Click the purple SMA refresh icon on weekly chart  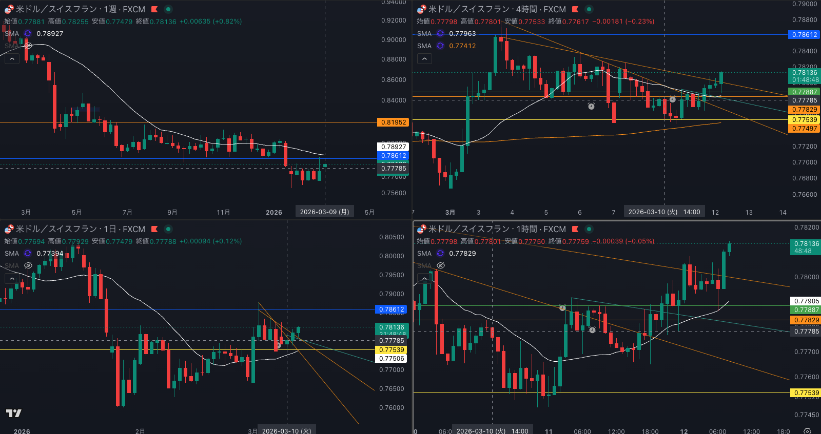[28, 33]
